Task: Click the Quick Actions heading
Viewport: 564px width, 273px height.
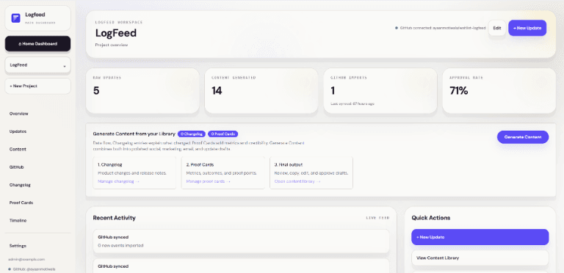Action: 431,218
